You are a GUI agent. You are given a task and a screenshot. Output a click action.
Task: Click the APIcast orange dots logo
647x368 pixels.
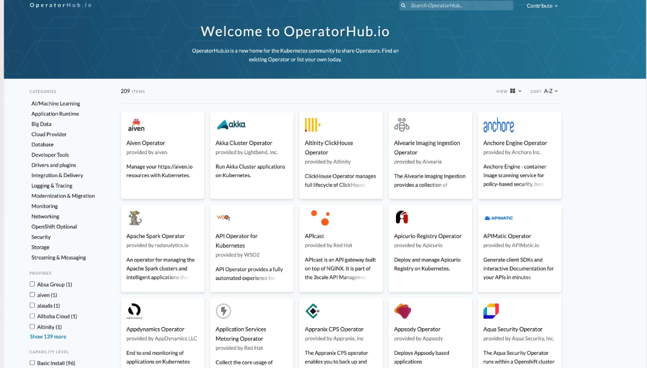click(x=320, y=217)
